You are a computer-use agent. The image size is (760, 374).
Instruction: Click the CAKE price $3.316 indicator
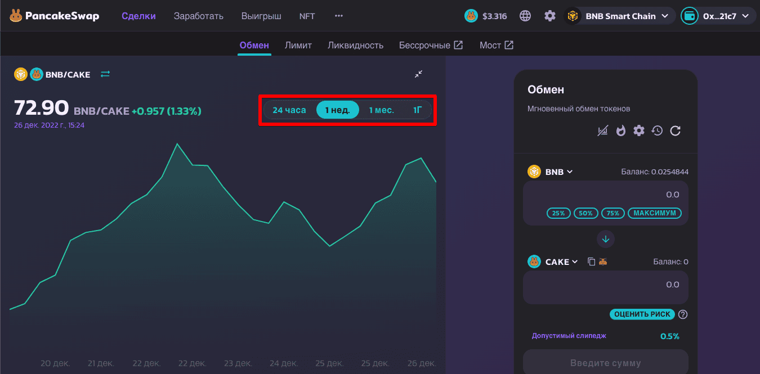pos(486,16)
